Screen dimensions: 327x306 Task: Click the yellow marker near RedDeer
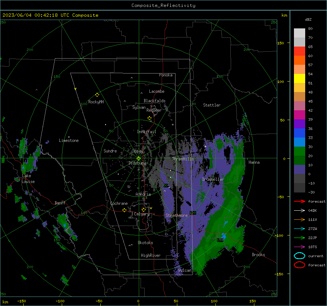click(149, 118)
